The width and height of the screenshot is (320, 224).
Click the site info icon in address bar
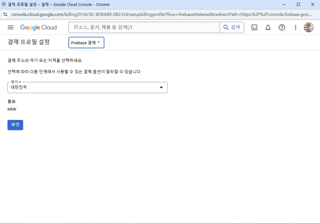5,14
